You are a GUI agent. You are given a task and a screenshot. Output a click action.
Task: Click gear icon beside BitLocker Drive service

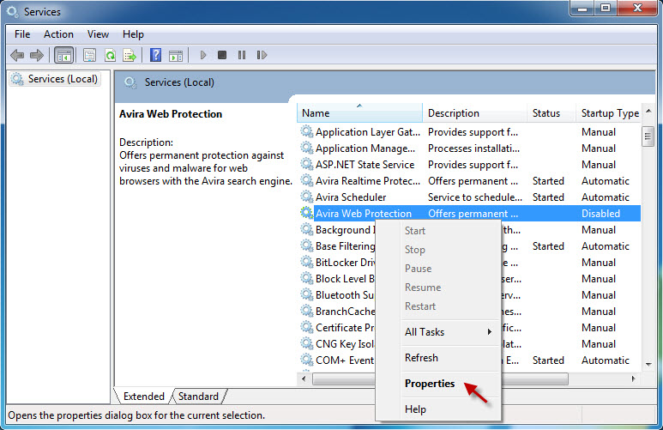(306, 262)
